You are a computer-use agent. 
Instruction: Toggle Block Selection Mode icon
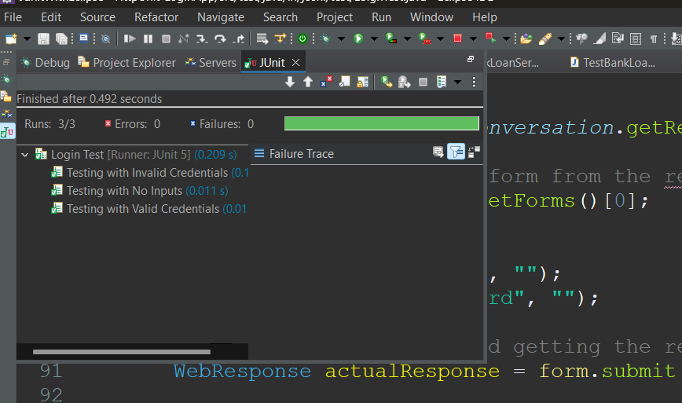tap(636, 38)
